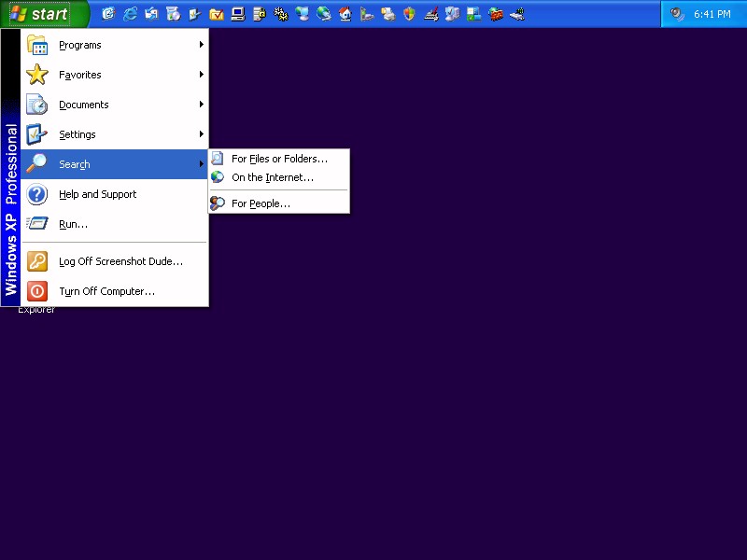This screenshot has height=560, width=747.
Task: Click the red-roof house icon in quick launch
Action: coord(345,14)
